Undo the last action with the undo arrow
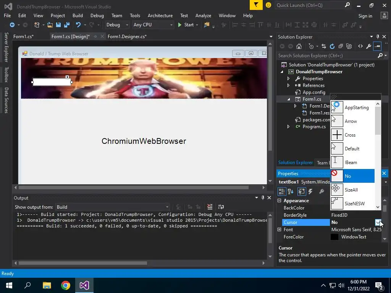This screenshot has width=391, height=293. pos(78,25)
